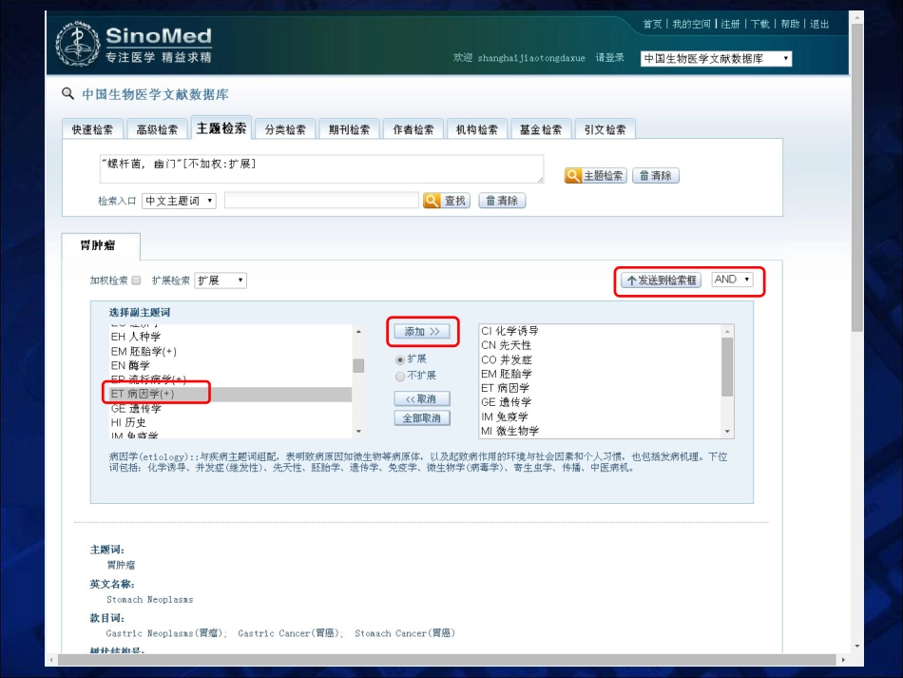Switch to the 机构检索 tab

[477, 129]
